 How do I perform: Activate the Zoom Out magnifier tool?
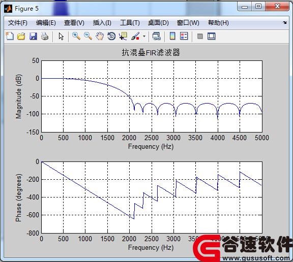coord(88,36)
